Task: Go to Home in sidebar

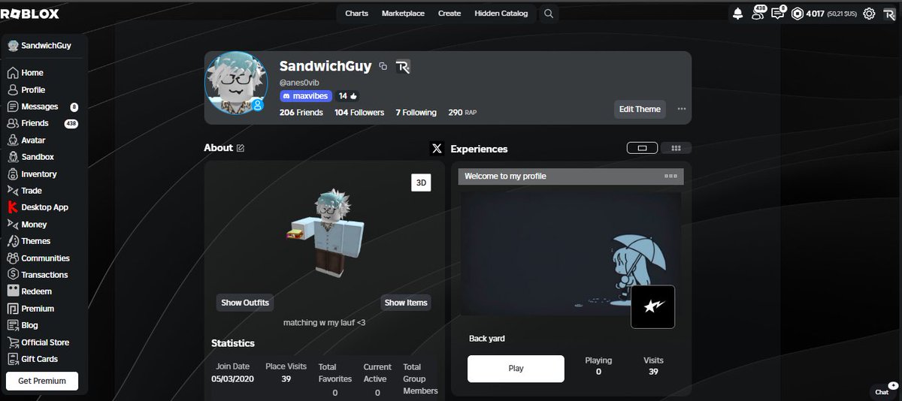Action: pos(26,73)
